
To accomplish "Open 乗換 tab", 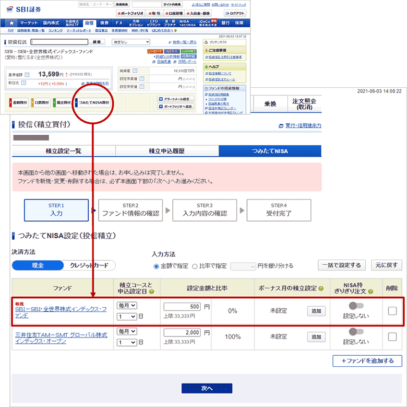I will [x=270, y=104].
